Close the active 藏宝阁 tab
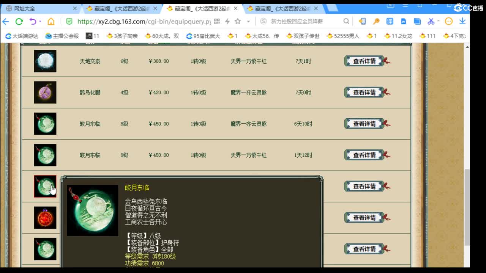This screenshot has height=273, width=486. tap(236, 8)
